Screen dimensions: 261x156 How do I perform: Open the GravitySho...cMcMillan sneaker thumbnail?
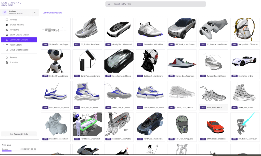pyautogui.click(x=150, y=30)
